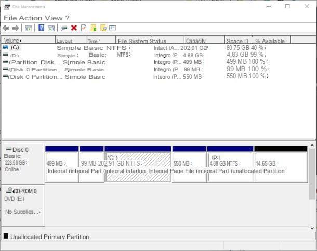Click the No Supplies status text
The height and width of the screenshot is (251, 317).
22,212
